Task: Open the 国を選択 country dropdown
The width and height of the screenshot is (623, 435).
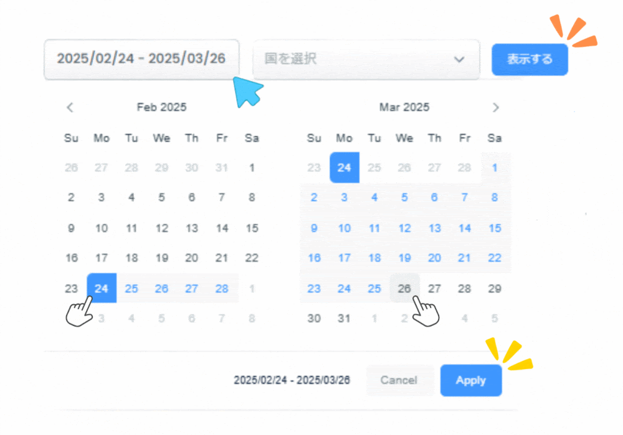Action: [366, 59]
